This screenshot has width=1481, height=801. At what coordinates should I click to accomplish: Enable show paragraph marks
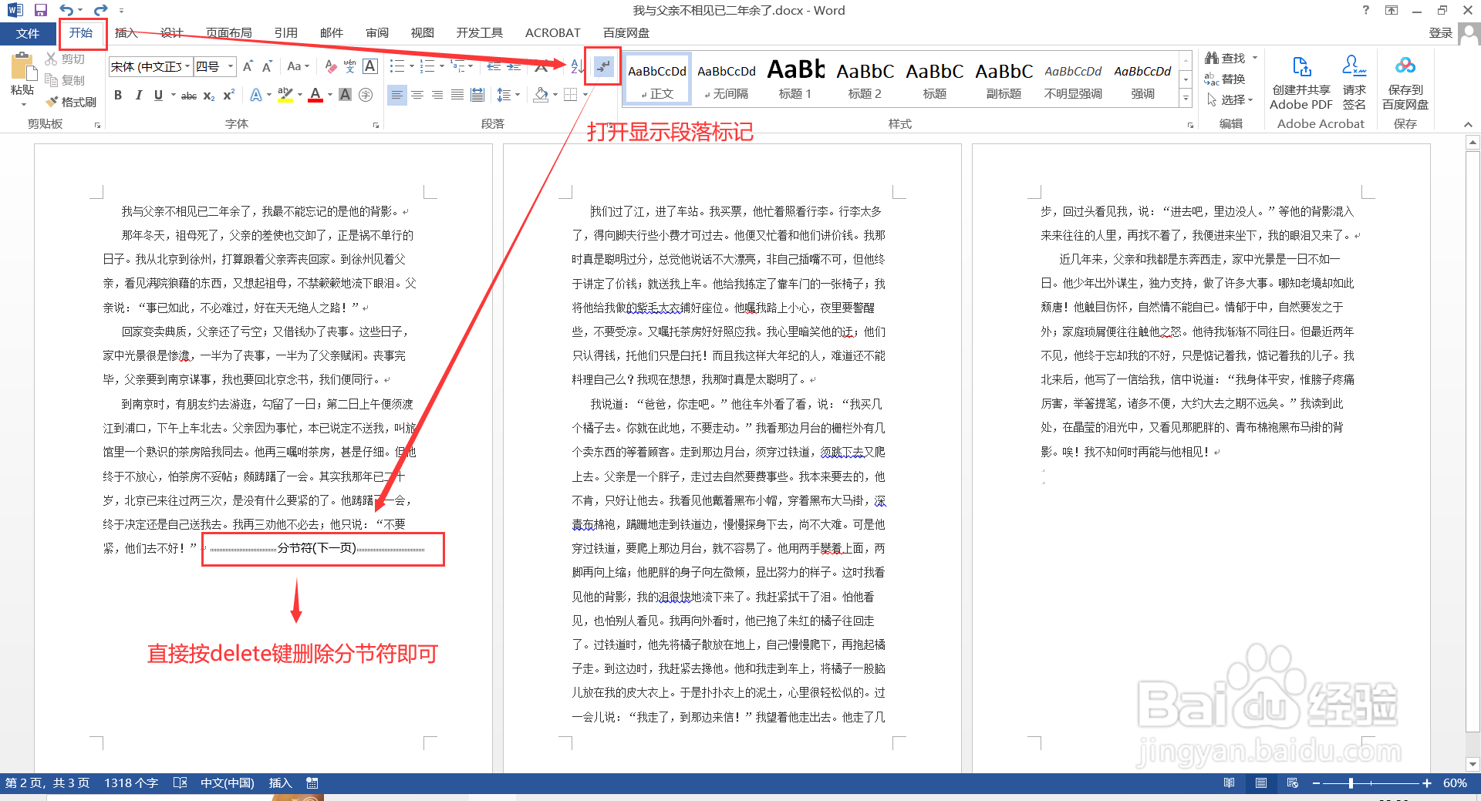(x=602, y=67)
